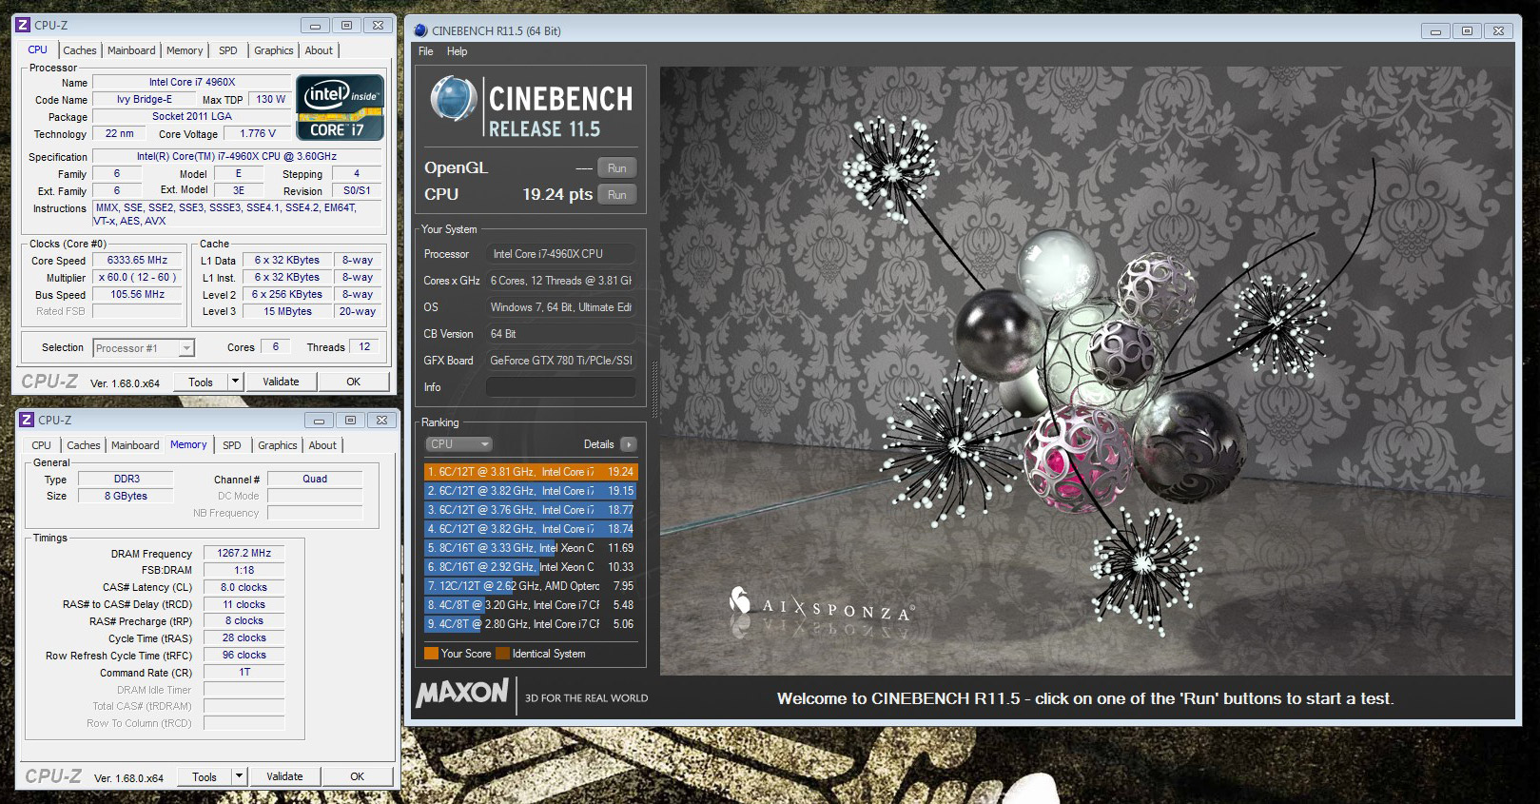Open the File menu in Cinebench
Screen dimensions: 1540x804
coord(425,51)
